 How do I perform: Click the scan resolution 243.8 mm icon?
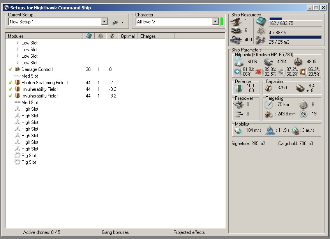(268, 114)
